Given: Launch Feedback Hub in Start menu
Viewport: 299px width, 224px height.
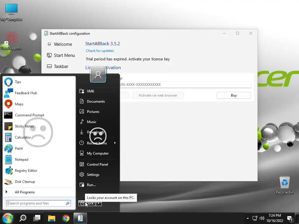Looking at the screenshot, I should pos(39,93).
